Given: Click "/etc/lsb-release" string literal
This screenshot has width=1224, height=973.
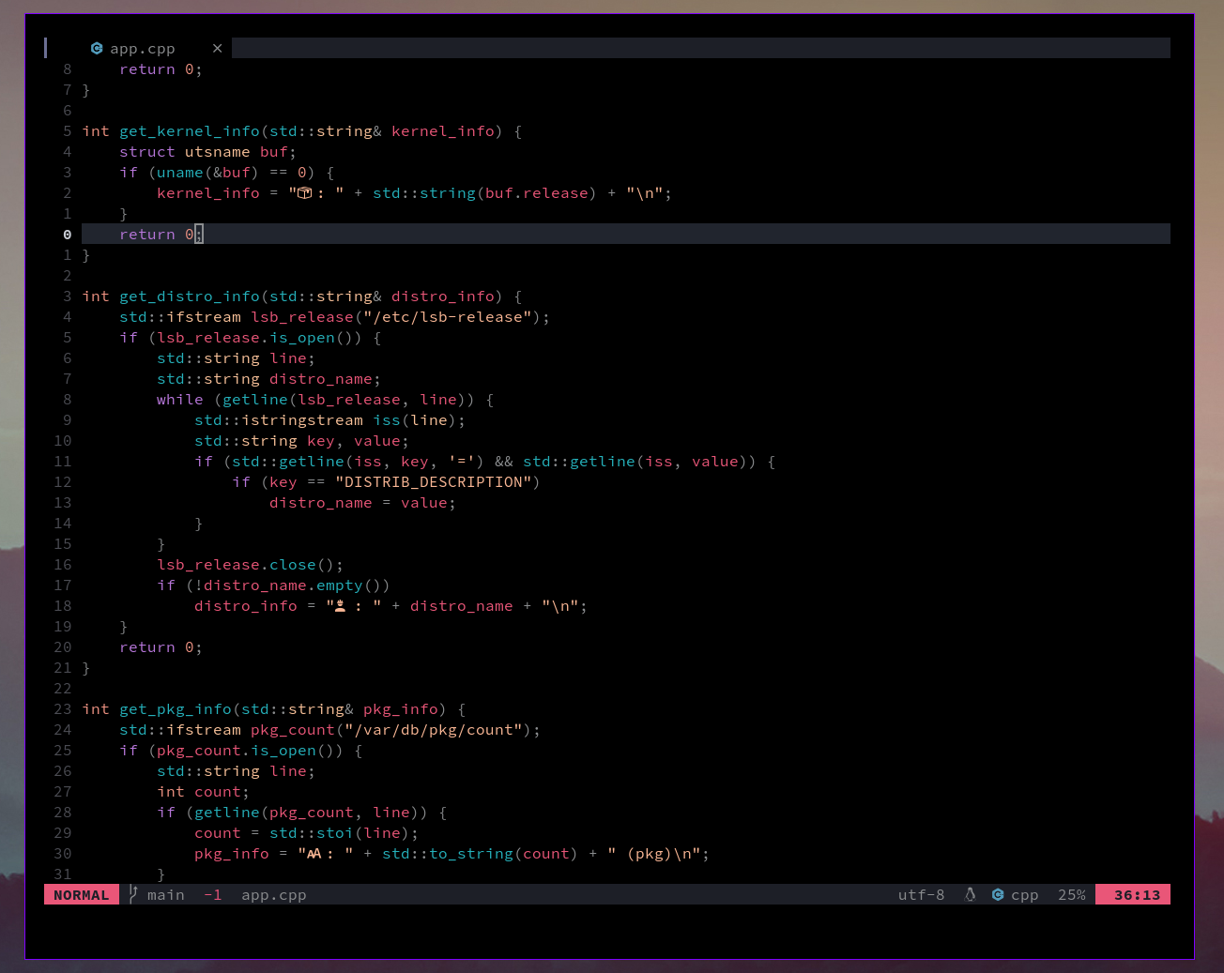Looking at the screenshot, I should (448, 317).
